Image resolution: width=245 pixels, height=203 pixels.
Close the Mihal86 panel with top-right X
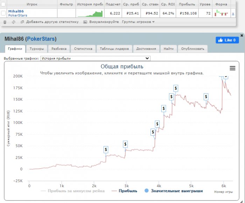click(x=242, y=35)
